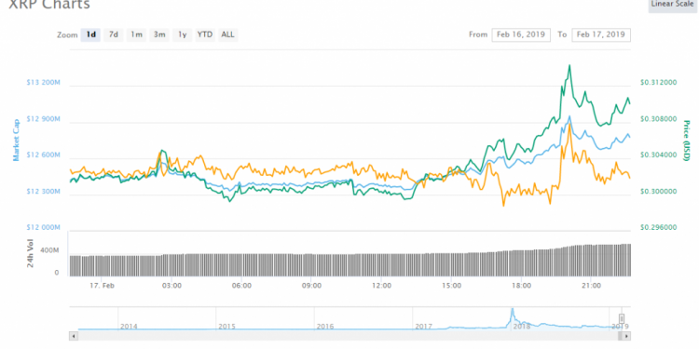Click the 2014 label in navigator
Screen dimensions: 699x349
(x=129, y=327)
